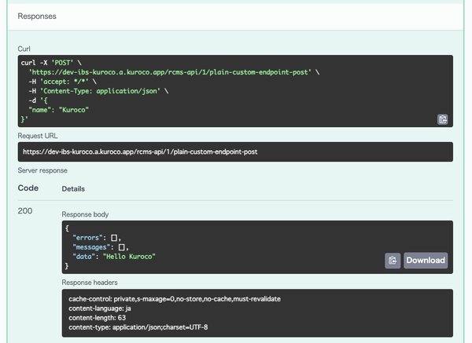The height and width of the screenshot is (343, 472).
Task: Click the Response headers label
Action: click(90, 283)
